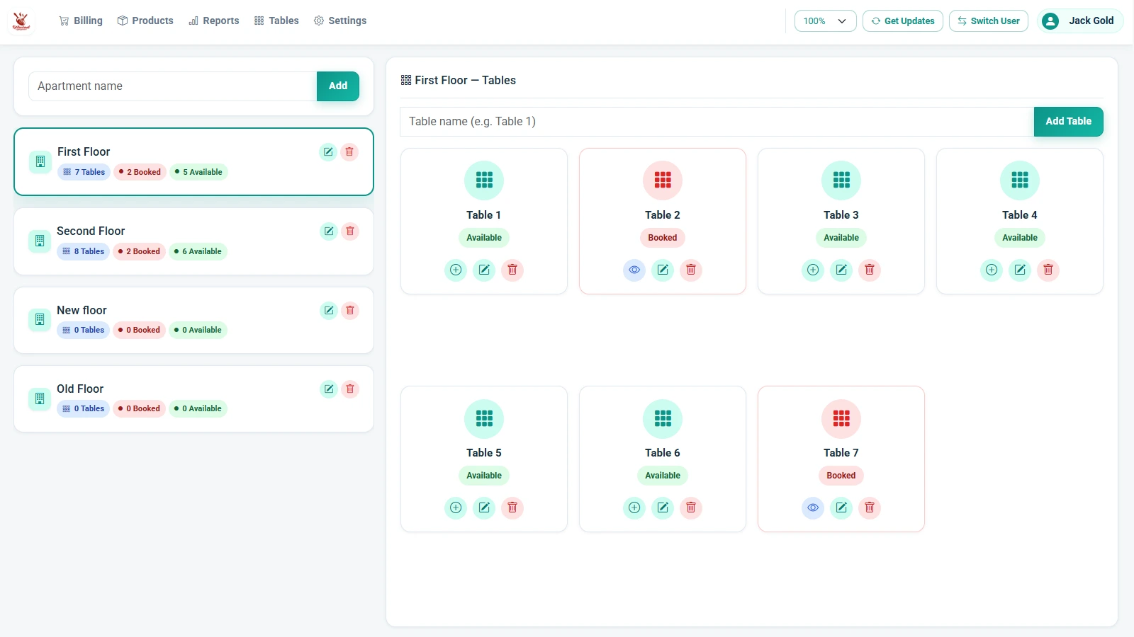This screenshot has width=1134, height=637.
Task: Click the edit icon for First Floor
Action: [x=328, y=151]
